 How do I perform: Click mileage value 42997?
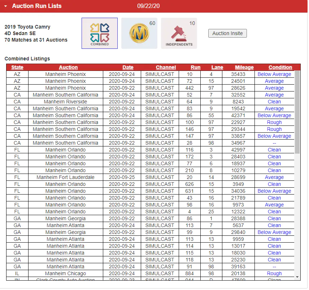[239, 150]
